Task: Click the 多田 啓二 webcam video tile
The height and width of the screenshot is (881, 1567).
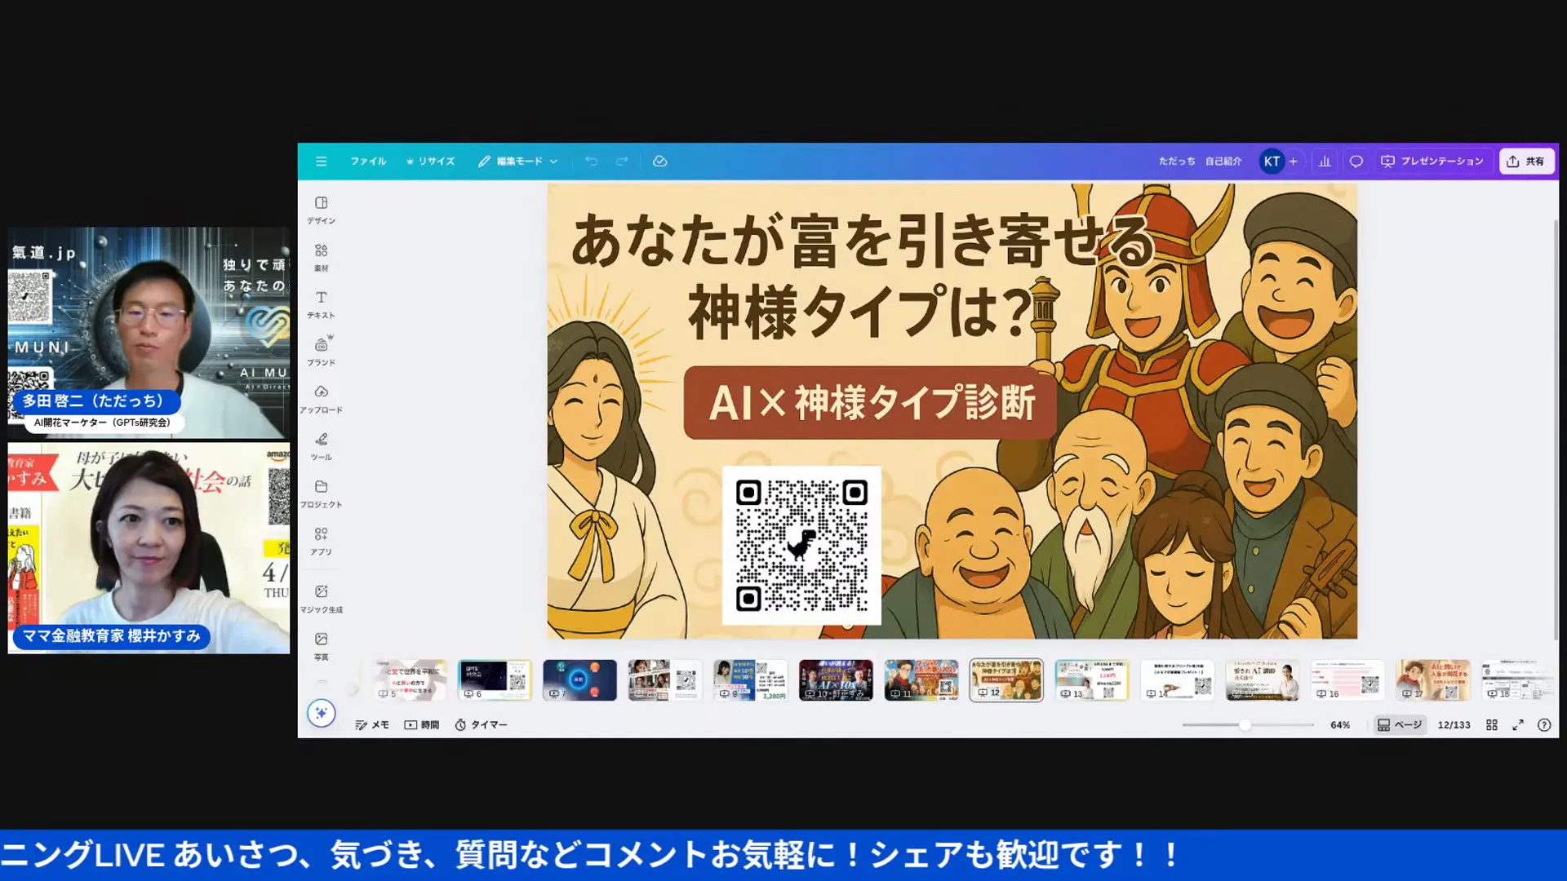Action: (x=149, y=333)
